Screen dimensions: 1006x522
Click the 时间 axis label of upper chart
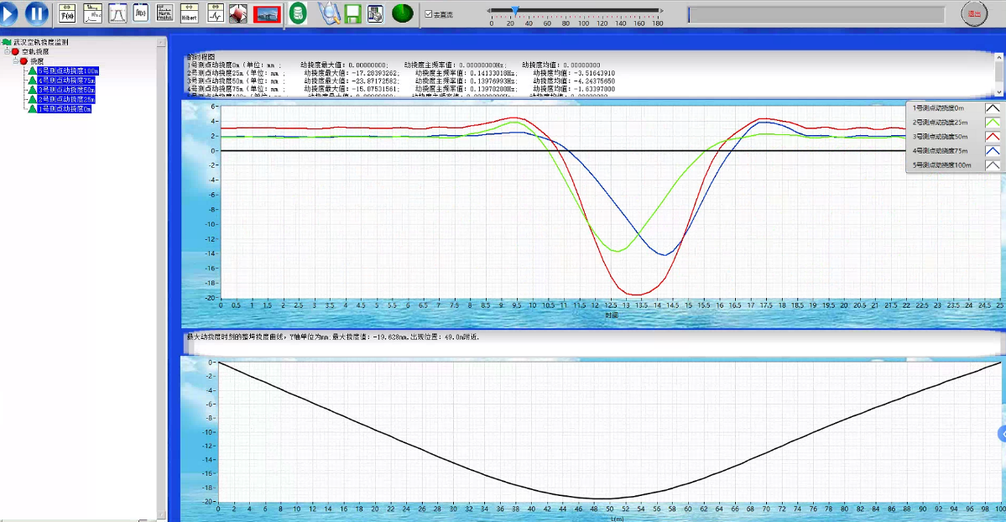pos(612,316)
